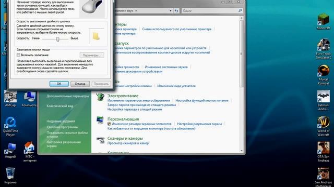Click the scrollbar down arrow in Control Panel
The height and width of the screenshot is (187, 334).
(242, 151)
